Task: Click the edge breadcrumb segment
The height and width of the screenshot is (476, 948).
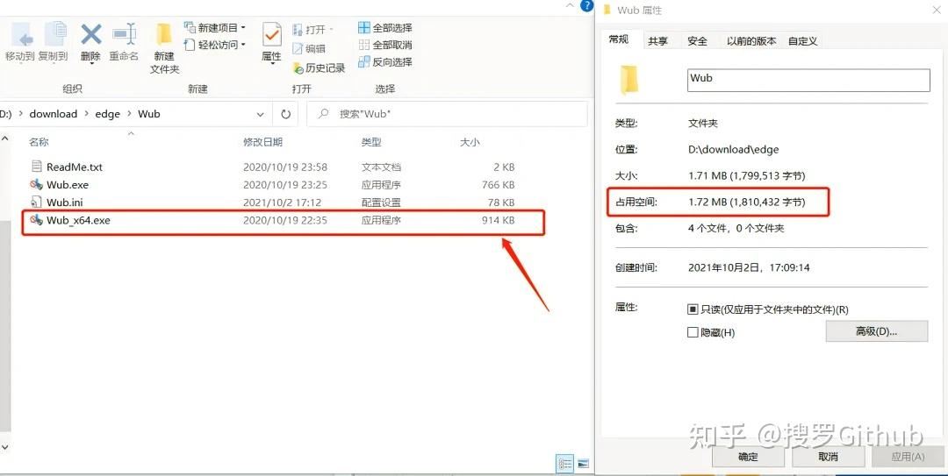Action: [108, 114]
